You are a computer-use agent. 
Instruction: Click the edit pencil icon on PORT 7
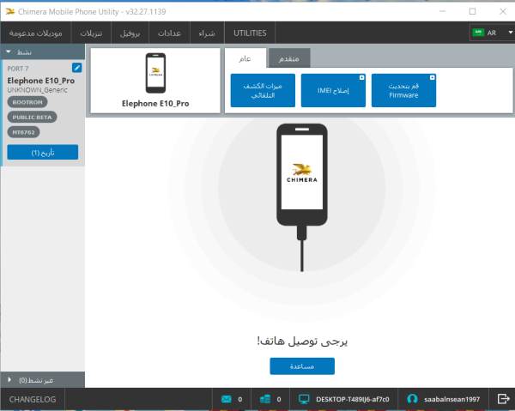[77, 68]
